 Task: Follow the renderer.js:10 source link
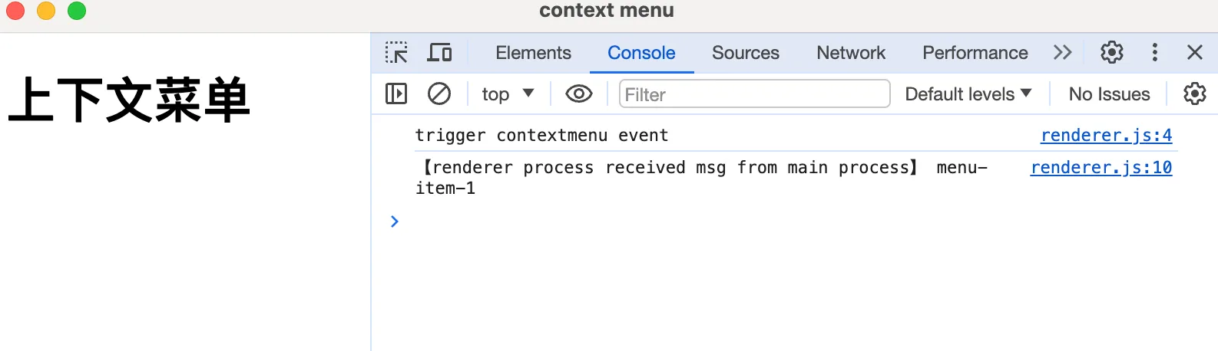coord(1101,168)
